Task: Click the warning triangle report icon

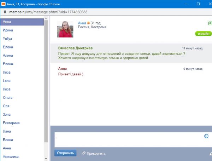Action: click(211, 153)
